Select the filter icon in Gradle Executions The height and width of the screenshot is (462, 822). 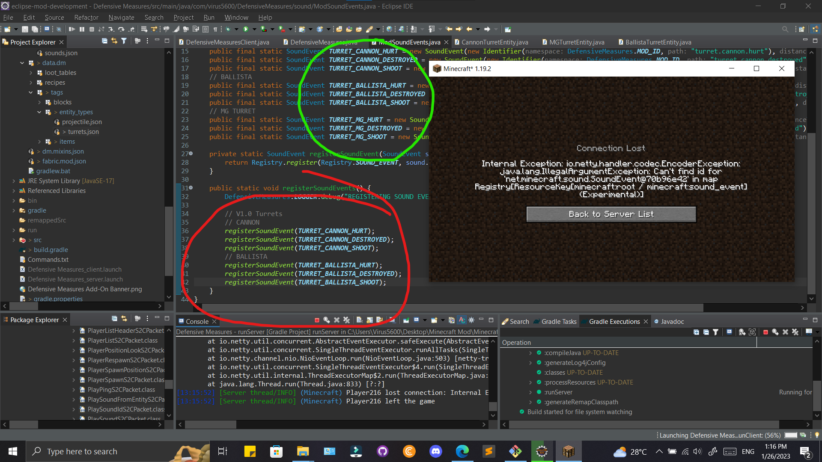(716, 332)
